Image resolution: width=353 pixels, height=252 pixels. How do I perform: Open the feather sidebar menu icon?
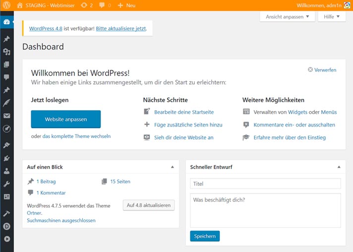[x=7, y=103]
